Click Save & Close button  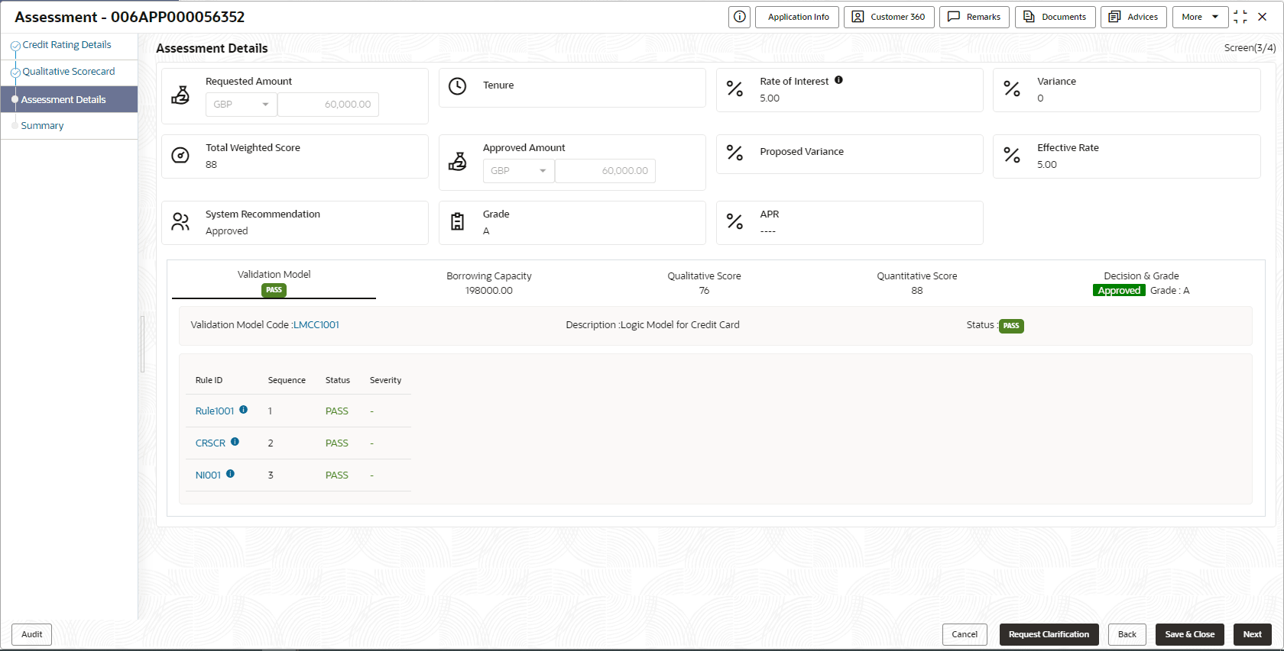[x=1189, y=634]
